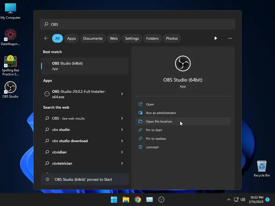The height and width of the screenshot is (206, 275).
Task: Open My Computer desktop icon
Action: [x=10, y=11]
